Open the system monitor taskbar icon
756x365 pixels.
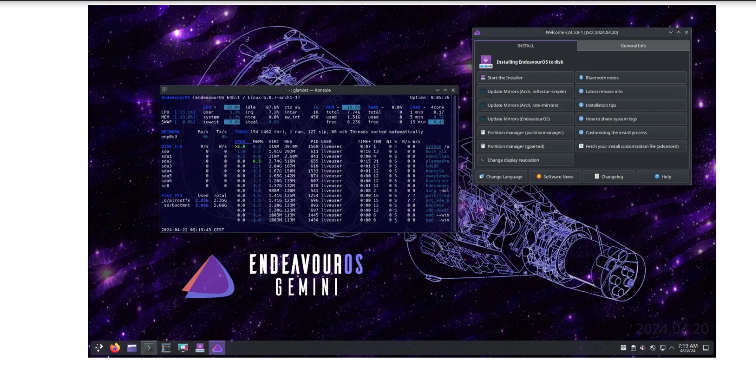pos(166,348)
